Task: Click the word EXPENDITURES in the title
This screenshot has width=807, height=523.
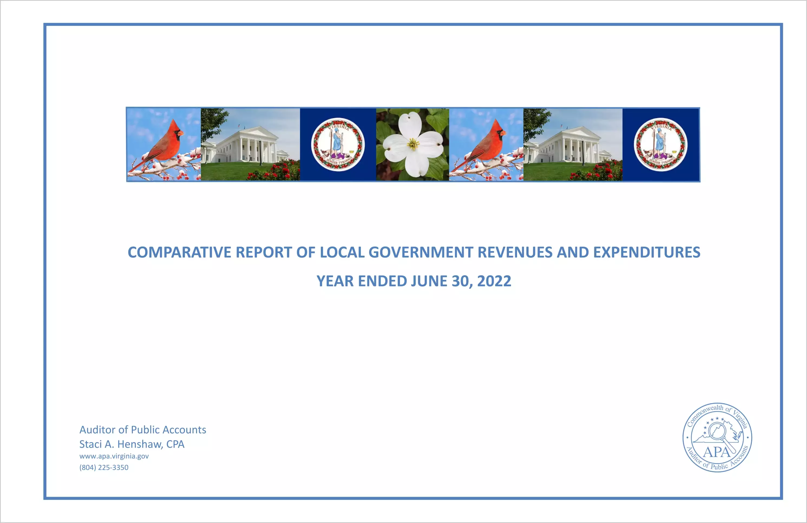Action: tap(647, 252)
